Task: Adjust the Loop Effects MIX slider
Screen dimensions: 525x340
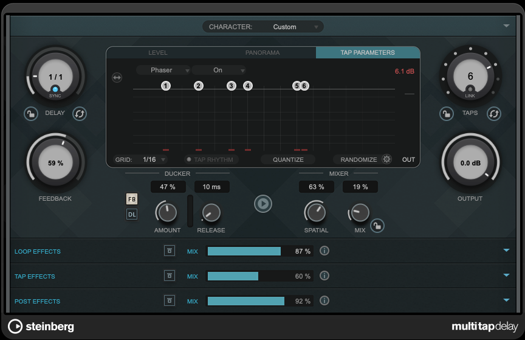Action: click(x=259, y=251)
